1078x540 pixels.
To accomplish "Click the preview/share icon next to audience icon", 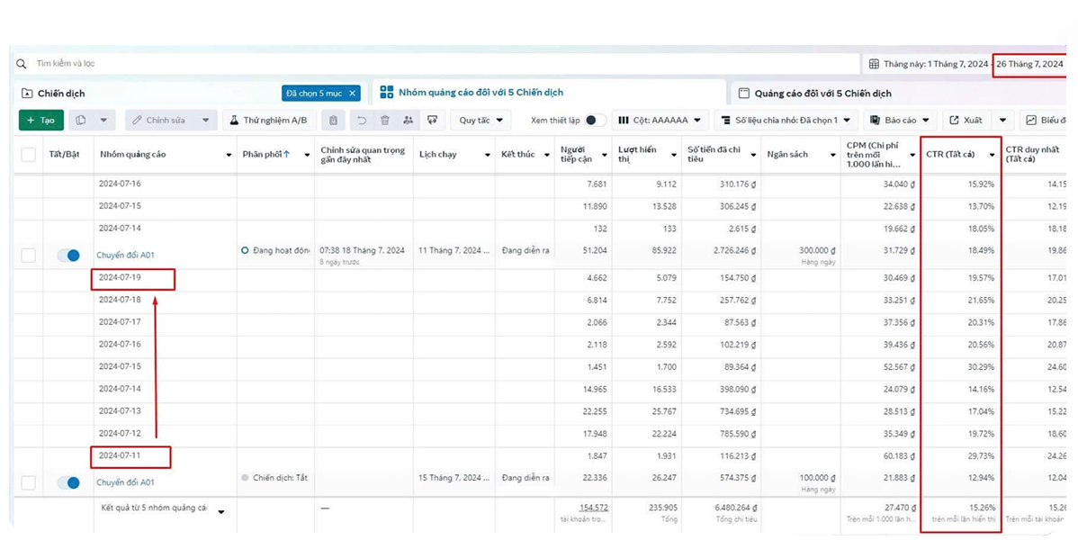I will pos(433,120).
